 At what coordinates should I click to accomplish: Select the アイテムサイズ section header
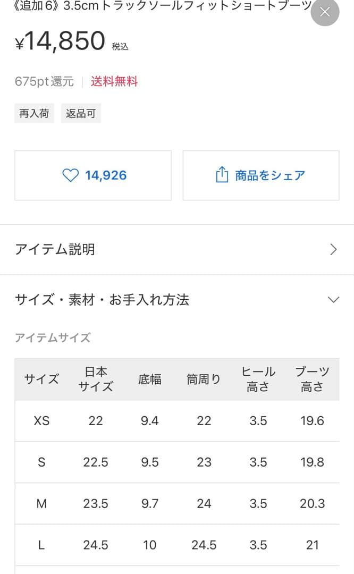tap(53, 337)
